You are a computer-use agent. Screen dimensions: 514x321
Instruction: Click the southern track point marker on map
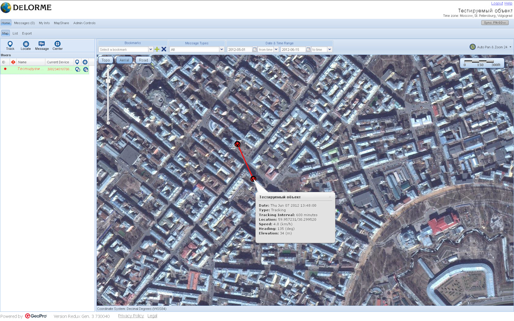pos(253,179)
